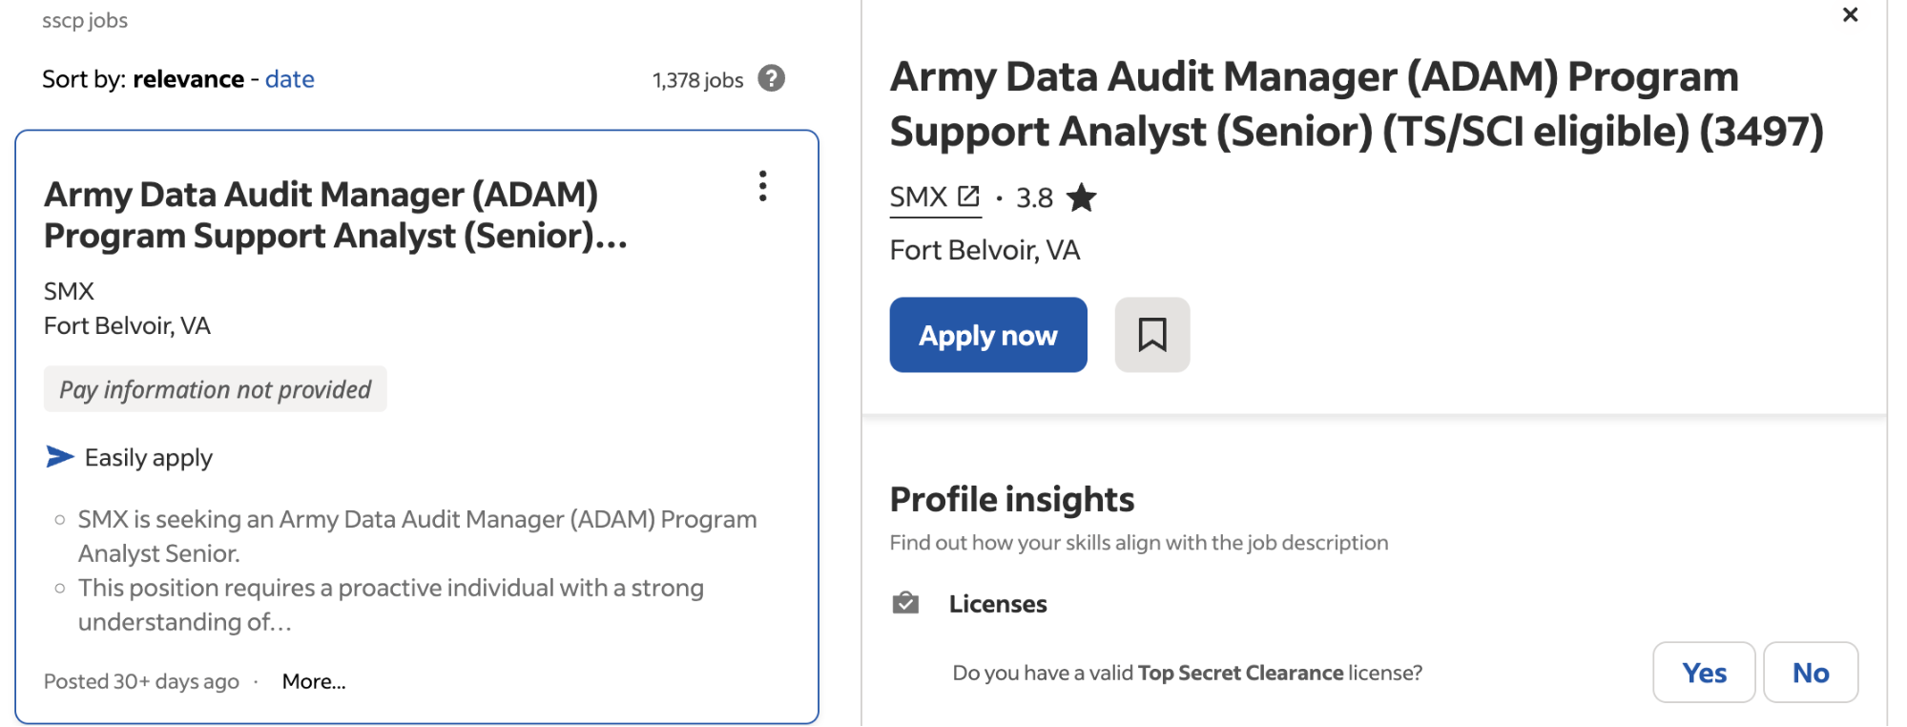This screenshot has width=1907, height=727.
Task: Open the three-dot job card menu
Action: [x=762, y=186]
